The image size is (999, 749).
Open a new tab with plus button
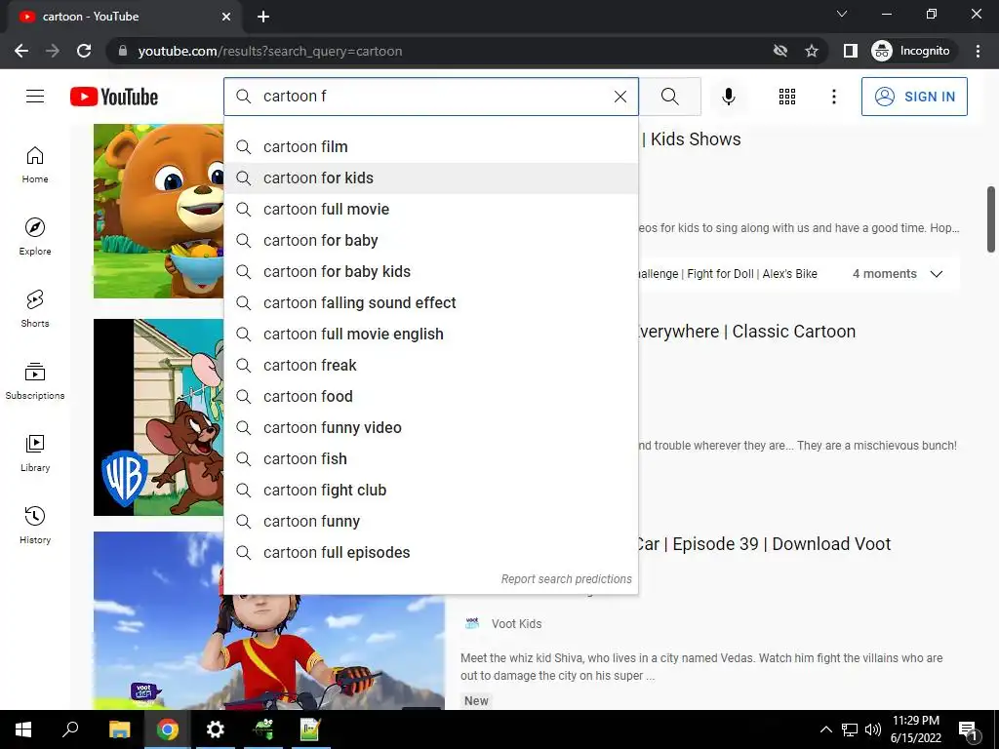263,17
